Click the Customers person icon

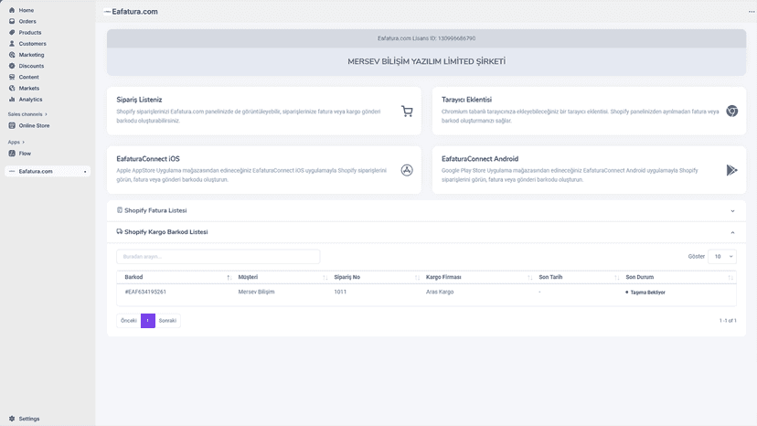(12, 44)
